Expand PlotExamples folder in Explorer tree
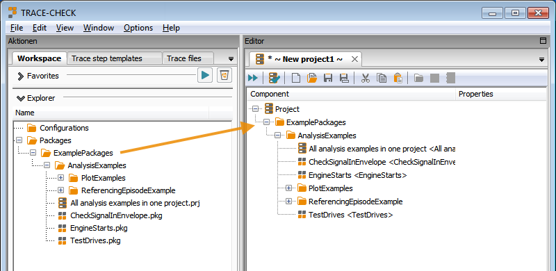This screenshot has height=271, width=556. pyautogui.click(x=60, y=178)
